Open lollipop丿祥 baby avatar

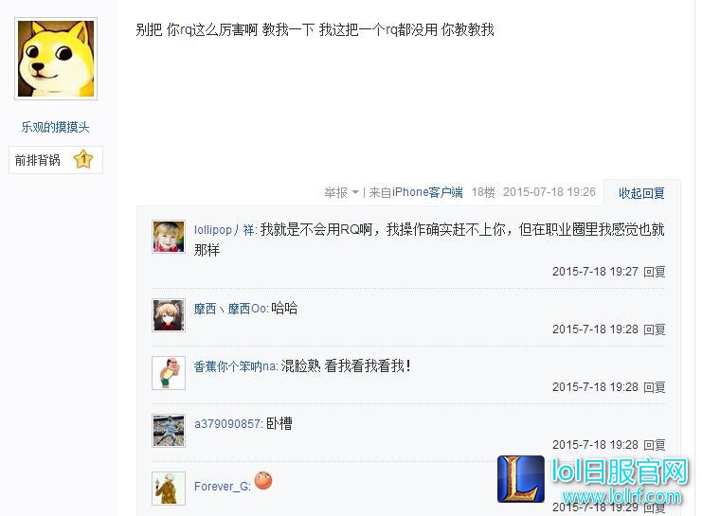click(x=169, y=237)
